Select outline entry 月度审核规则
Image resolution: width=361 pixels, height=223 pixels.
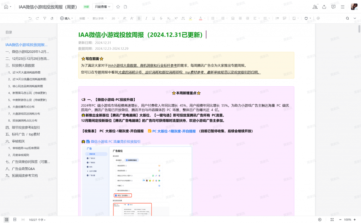point(19,155)
